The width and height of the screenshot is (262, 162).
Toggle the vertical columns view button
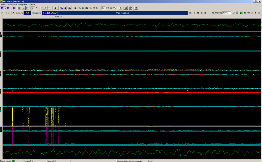point(237,13)
